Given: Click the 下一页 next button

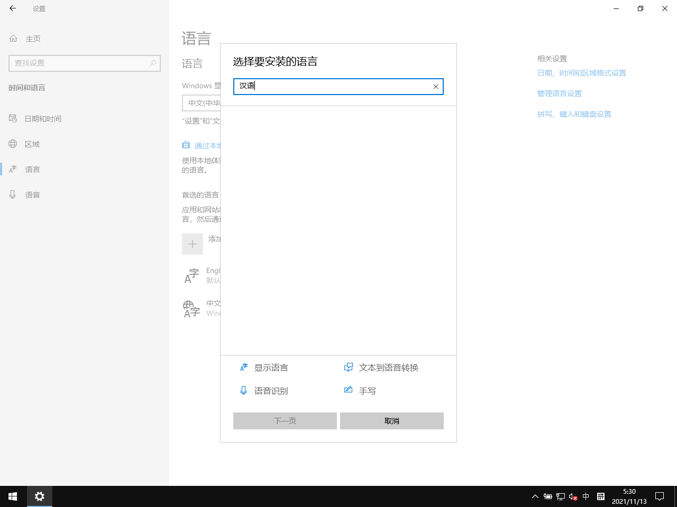Looking at the screenshot, I should click(285, 421).
